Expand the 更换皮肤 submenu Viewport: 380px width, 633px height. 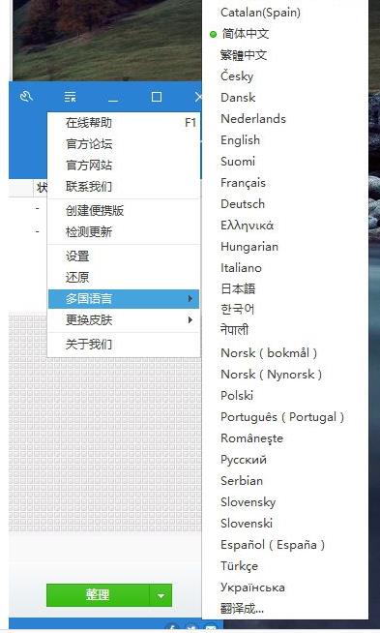click(x=124, y=320)
